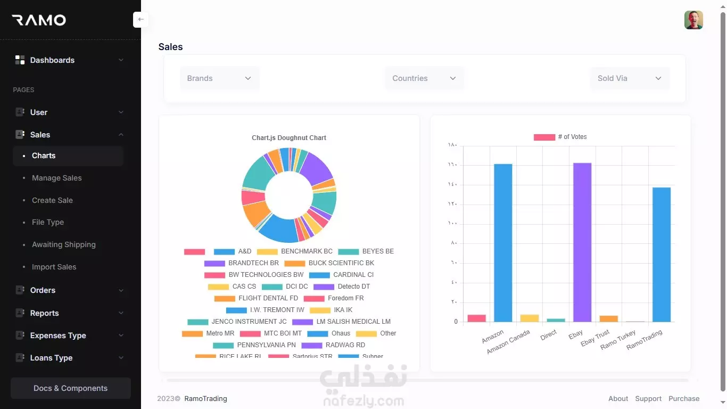Toggle BUCK SCIENTIFIC BK legend swatch
Screen dimensions: 727x409
point(294,264)
